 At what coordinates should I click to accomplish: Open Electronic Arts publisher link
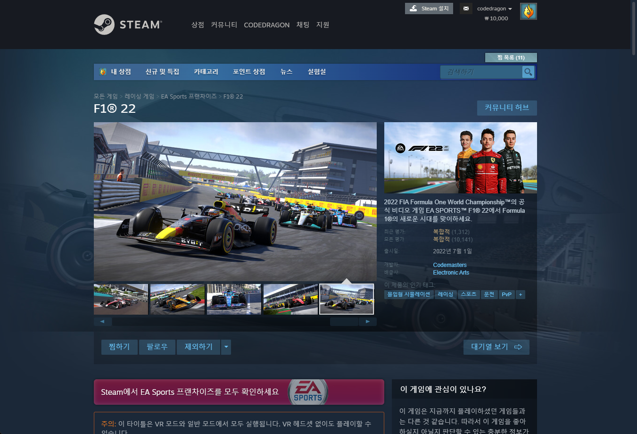coord(451,273)
